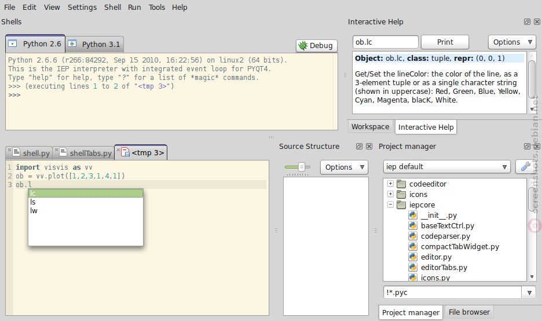
Task: Close the Source Structure panel
Action: pyautogui.click(x=369, y=147)
